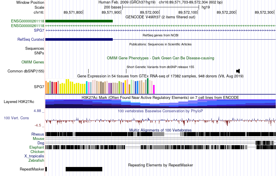
Task: Click the Zebrafish species label
Action: (x=36, y=161)
